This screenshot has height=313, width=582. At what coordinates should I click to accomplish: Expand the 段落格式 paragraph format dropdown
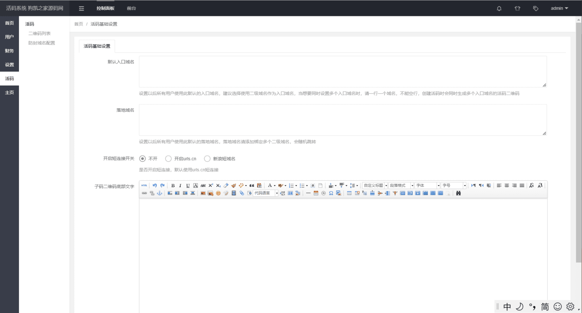401,185
